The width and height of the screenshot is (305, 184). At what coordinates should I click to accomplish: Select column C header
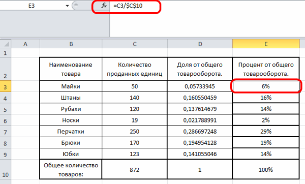click(x=135, y=44)
